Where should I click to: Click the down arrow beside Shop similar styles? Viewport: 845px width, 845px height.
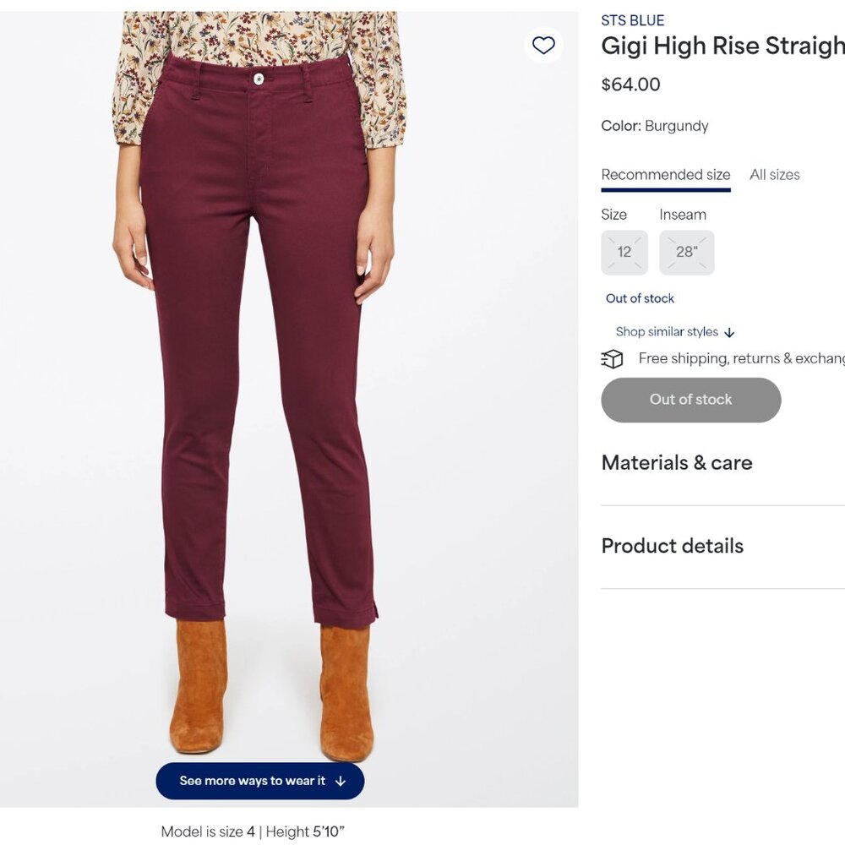click(728, 332)
